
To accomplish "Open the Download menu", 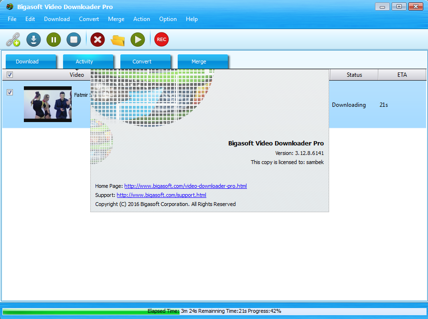I will 57,19.
